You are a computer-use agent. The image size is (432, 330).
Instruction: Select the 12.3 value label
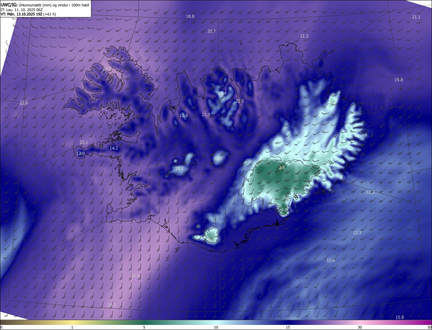(x=357, y=233)
